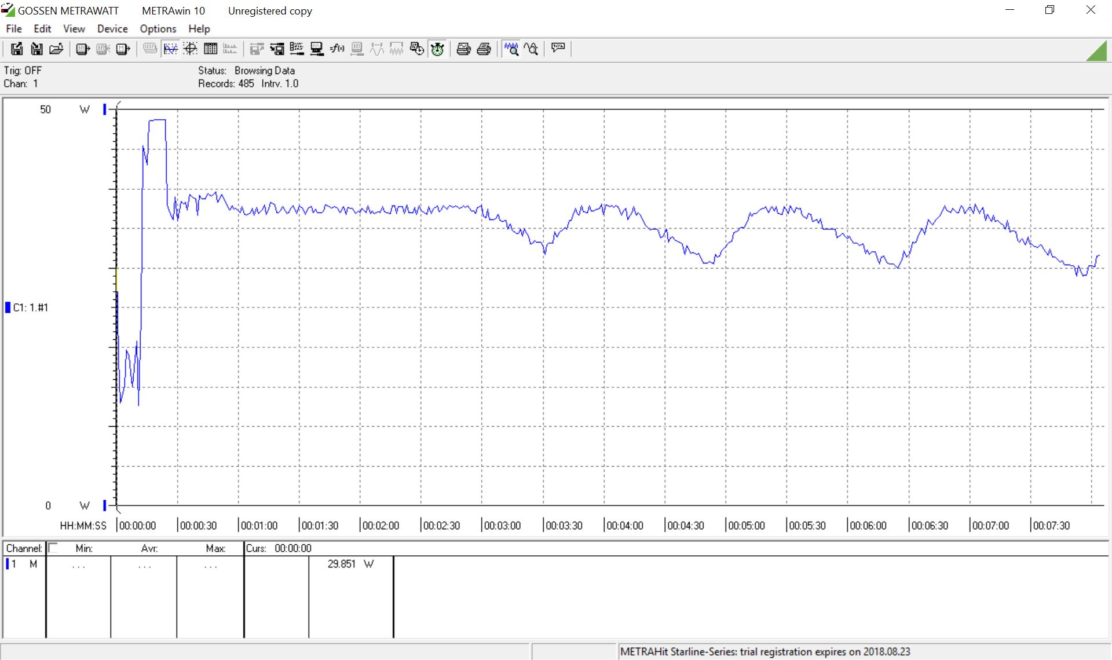1112x660 pixels.
Task: Select the Y-t line graph view icon
Action: tap(170, 49)
